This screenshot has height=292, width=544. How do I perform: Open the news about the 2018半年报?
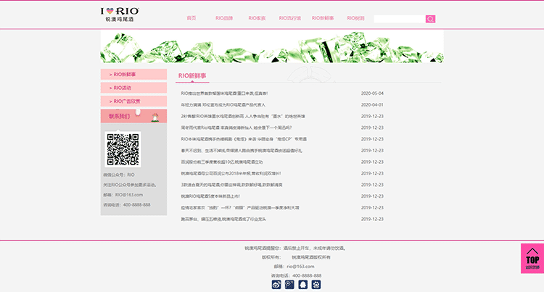(231, 174)
